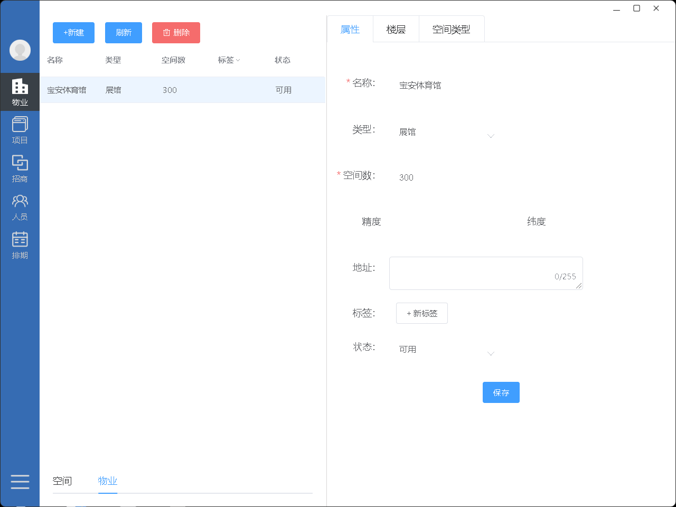
Task: Save changes with the 保存 button
Action: point(501,392)
